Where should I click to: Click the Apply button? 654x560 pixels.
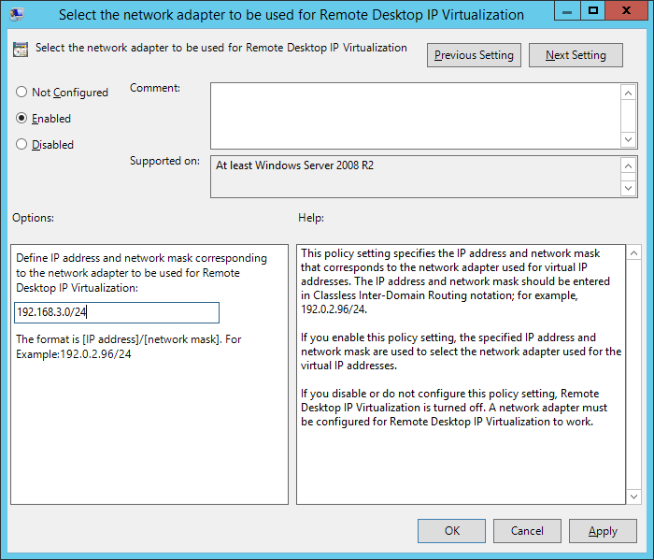tap(603, 531)
